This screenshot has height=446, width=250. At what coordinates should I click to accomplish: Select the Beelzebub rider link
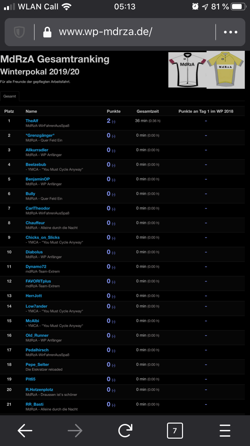[36, 164]
